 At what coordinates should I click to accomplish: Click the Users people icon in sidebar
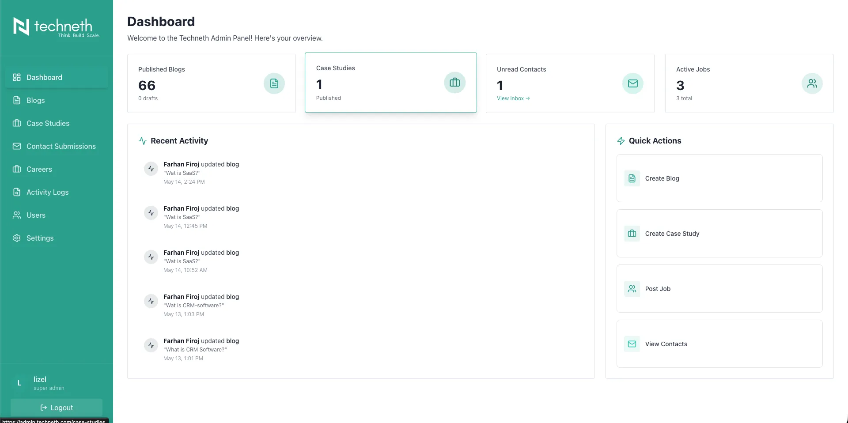coord(17,215)
